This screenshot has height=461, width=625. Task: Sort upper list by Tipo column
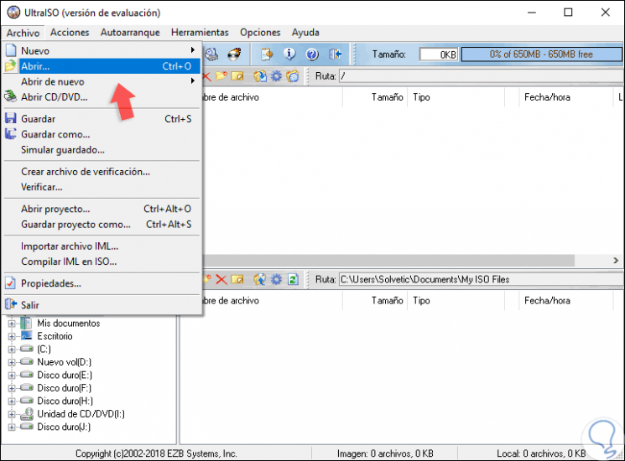coord(456,97)
